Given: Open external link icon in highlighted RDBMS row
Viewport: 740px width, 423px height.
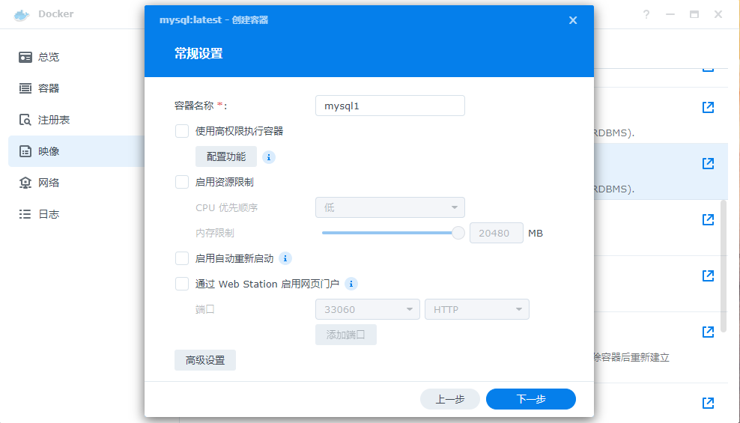Looking at the screenshot, I should click(708, 163).
